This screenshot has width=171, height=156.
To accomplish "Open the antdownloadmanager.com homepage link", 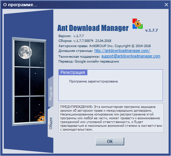I will coord(122,51).
